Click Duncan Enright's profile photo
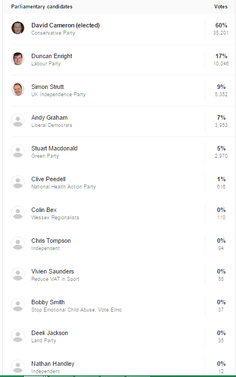236x377 pixels. coord(18,59)
